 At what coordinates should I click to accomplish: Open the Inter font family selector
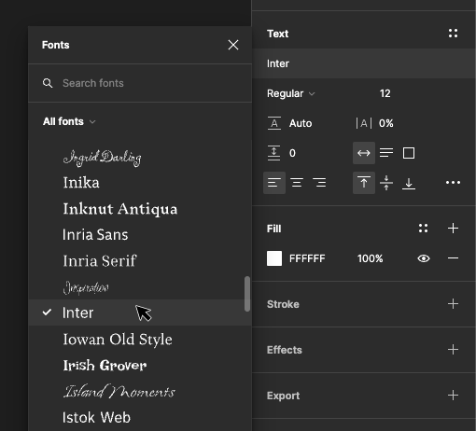pos(364,63)
